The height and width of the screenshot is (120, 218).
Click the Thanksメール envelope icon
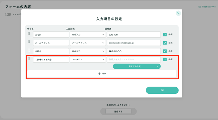point(199,7)
